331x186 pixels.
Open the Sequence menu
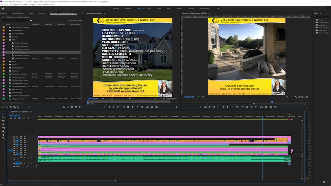17,5
